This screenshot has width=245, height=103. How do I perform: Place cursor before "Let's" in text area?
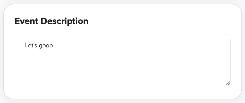[x=25, y=46]
